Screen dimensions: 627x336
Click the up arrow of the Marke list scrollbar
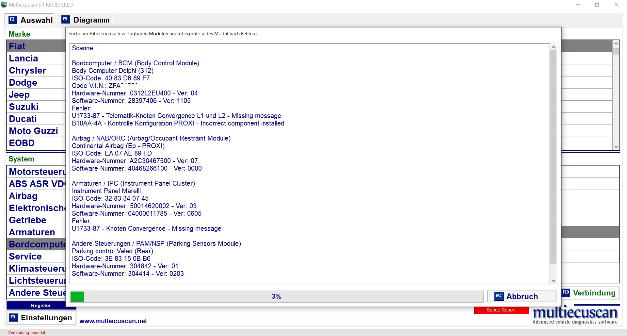point(616,43)
